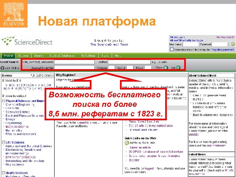Open the Environmental Science subject
Screen dimensions: 236x177
tap(20, 157)
